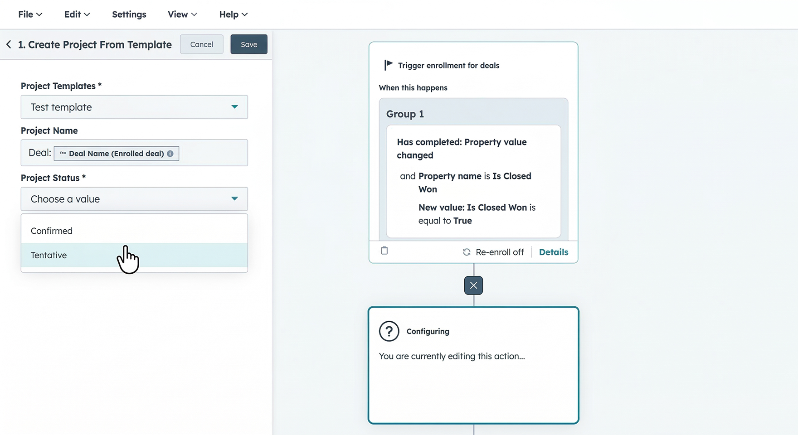
Task: Open trigger Details link
Action: [x=553, y=252]
